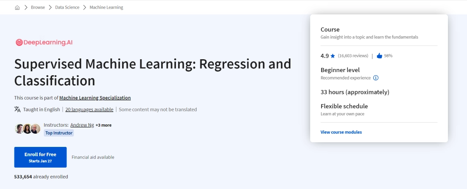Show the 20 languages available
Image resolution: width=467 pixels, height=189 pixels.
click(x=89, y=110)
